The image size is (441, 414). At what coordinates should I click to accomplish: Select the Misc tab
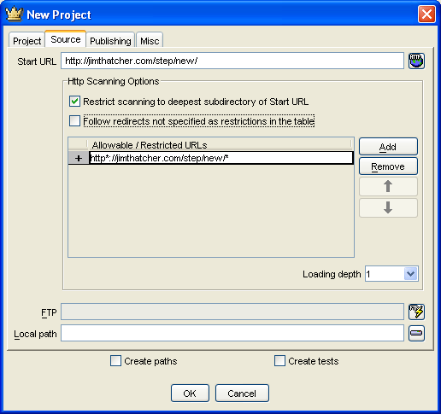tap(150, 41)
